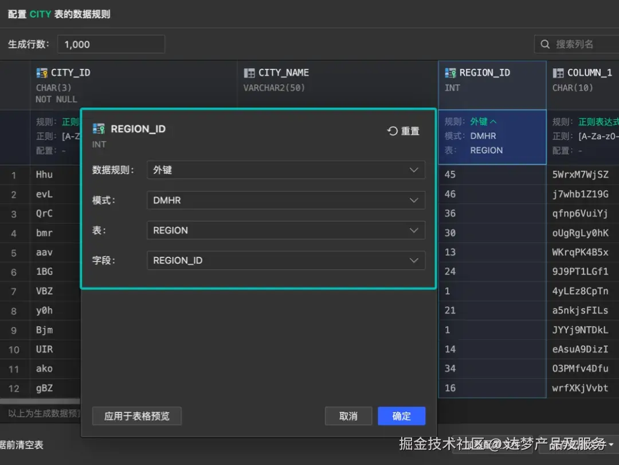Screen dimensions: 619x465
Task: Click the cell j7whb1Z19G
Action: 583,194
